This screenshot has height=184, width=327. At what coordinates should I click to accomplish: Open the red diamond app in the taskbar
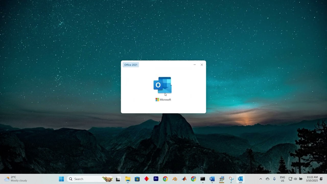click(x=147, y=179)
